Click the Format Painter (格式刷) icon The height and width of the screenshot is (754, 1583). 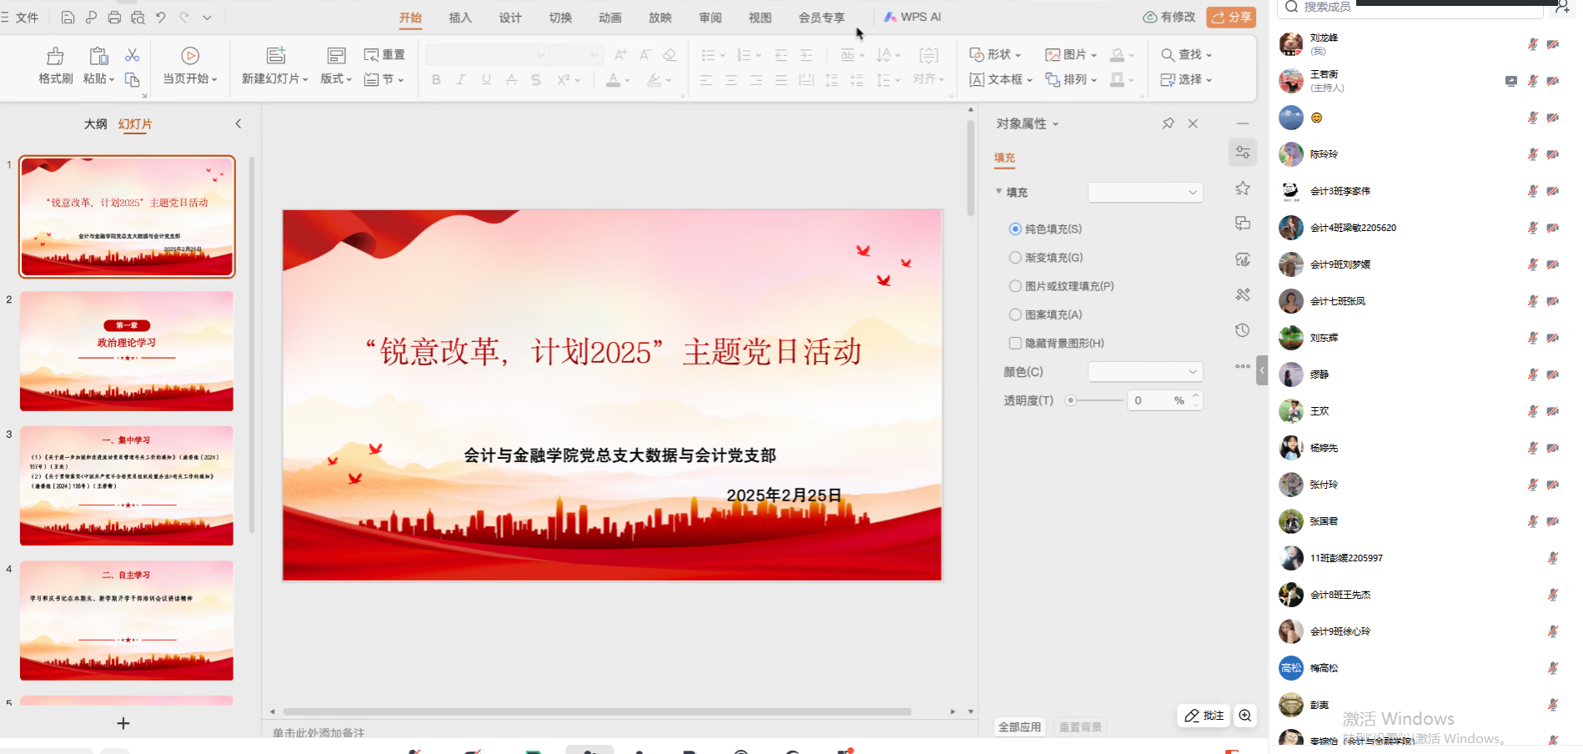(55, 56)
